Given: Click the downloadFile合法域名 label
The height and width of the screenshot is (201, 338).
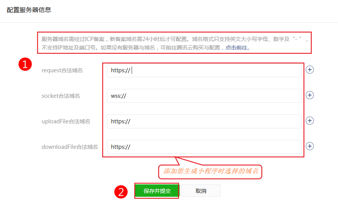Looking at the screenshot, I should click(70, 147).
